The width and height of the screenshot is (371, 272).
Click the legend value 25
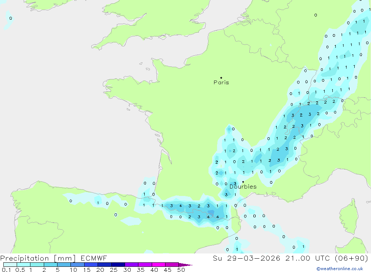pyautogui.click(x=114, y=270)
